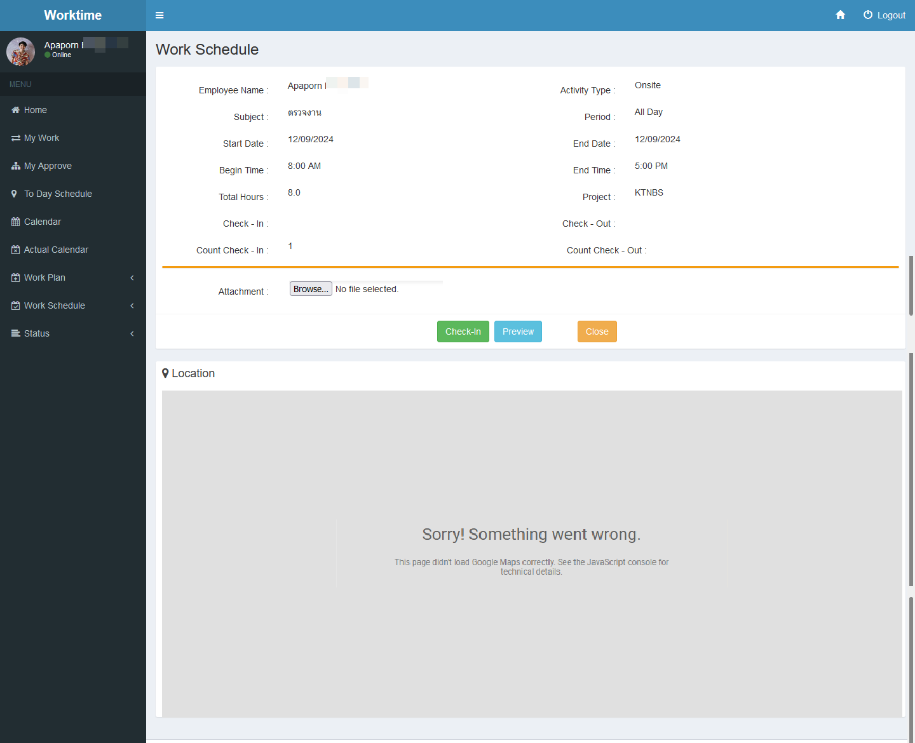Screen dimensions: 915x743
Task: Open the Status menu
Action: tap(73, 333)
